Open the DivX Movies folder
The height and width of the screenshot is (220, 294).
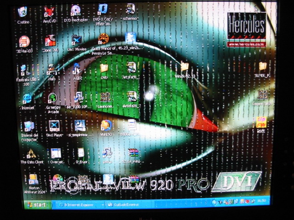pos(77,40)
